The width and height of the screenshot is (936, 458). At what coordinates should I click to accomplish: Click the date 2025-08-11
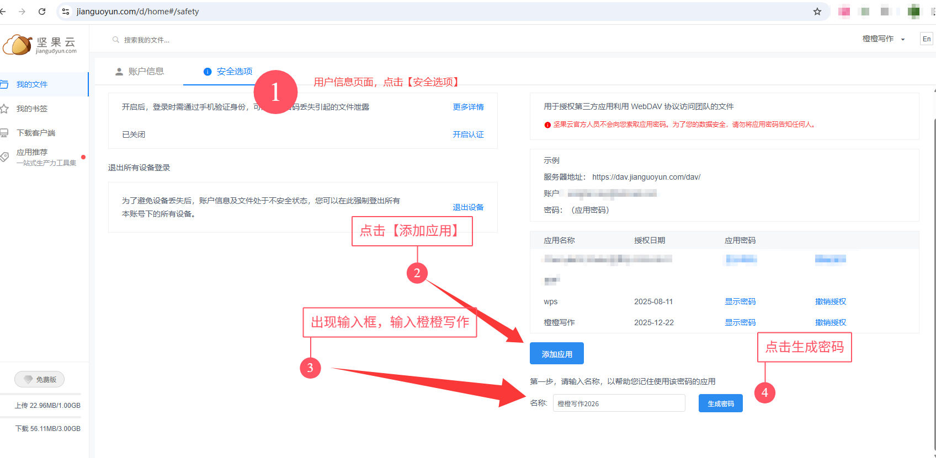click(x=653, y=301)
